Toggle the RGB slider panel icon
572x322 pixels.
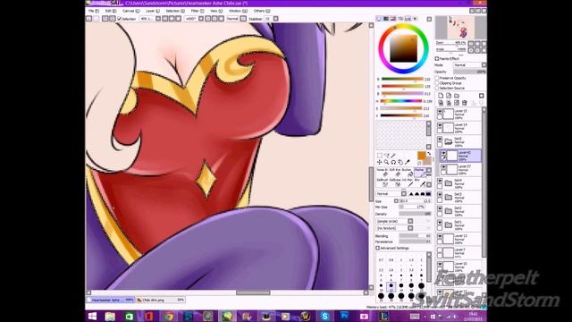386,19
